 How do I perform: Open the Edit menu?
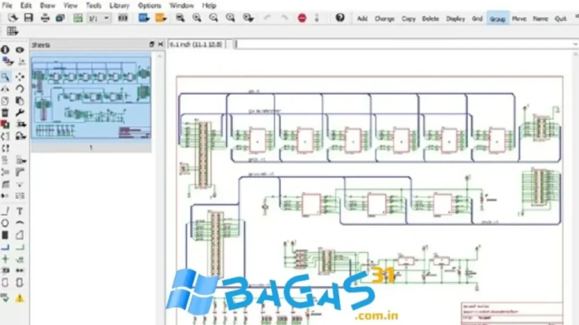pos(26,6)
